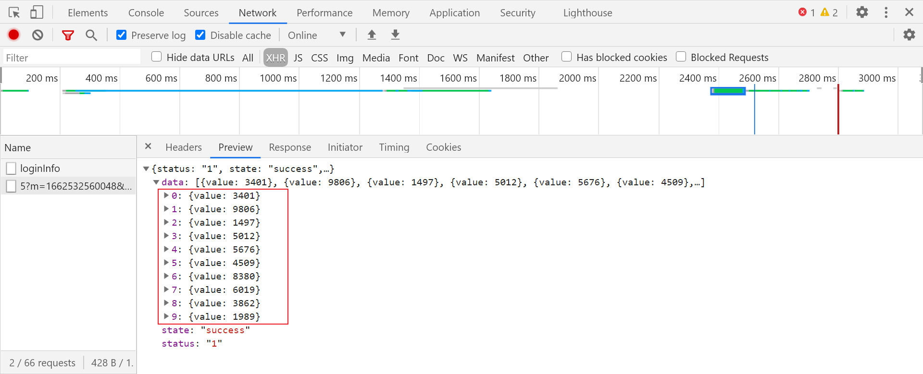Open the Headers detail tab

point(184,147)
